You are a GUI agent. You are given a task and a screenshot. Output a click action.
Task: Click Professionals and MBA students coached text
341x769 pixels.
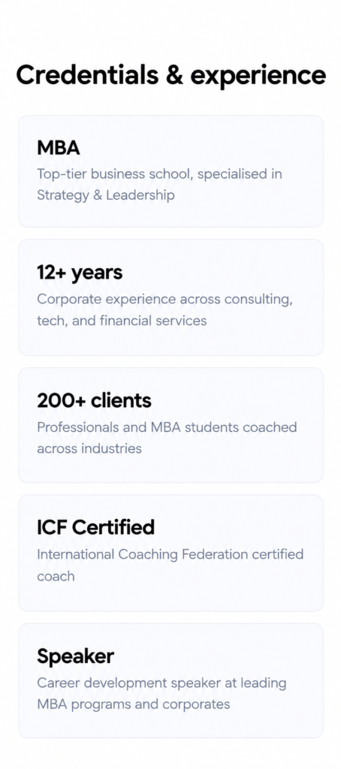click(x=167, y=427)
